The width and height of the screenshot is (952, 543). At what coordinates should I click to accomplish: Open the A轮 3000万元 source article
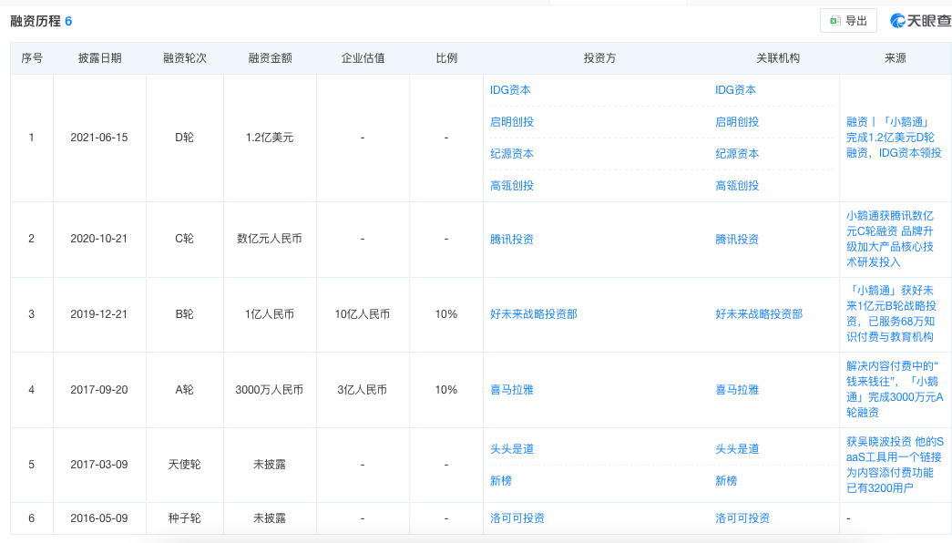click(x=894, y=389)
